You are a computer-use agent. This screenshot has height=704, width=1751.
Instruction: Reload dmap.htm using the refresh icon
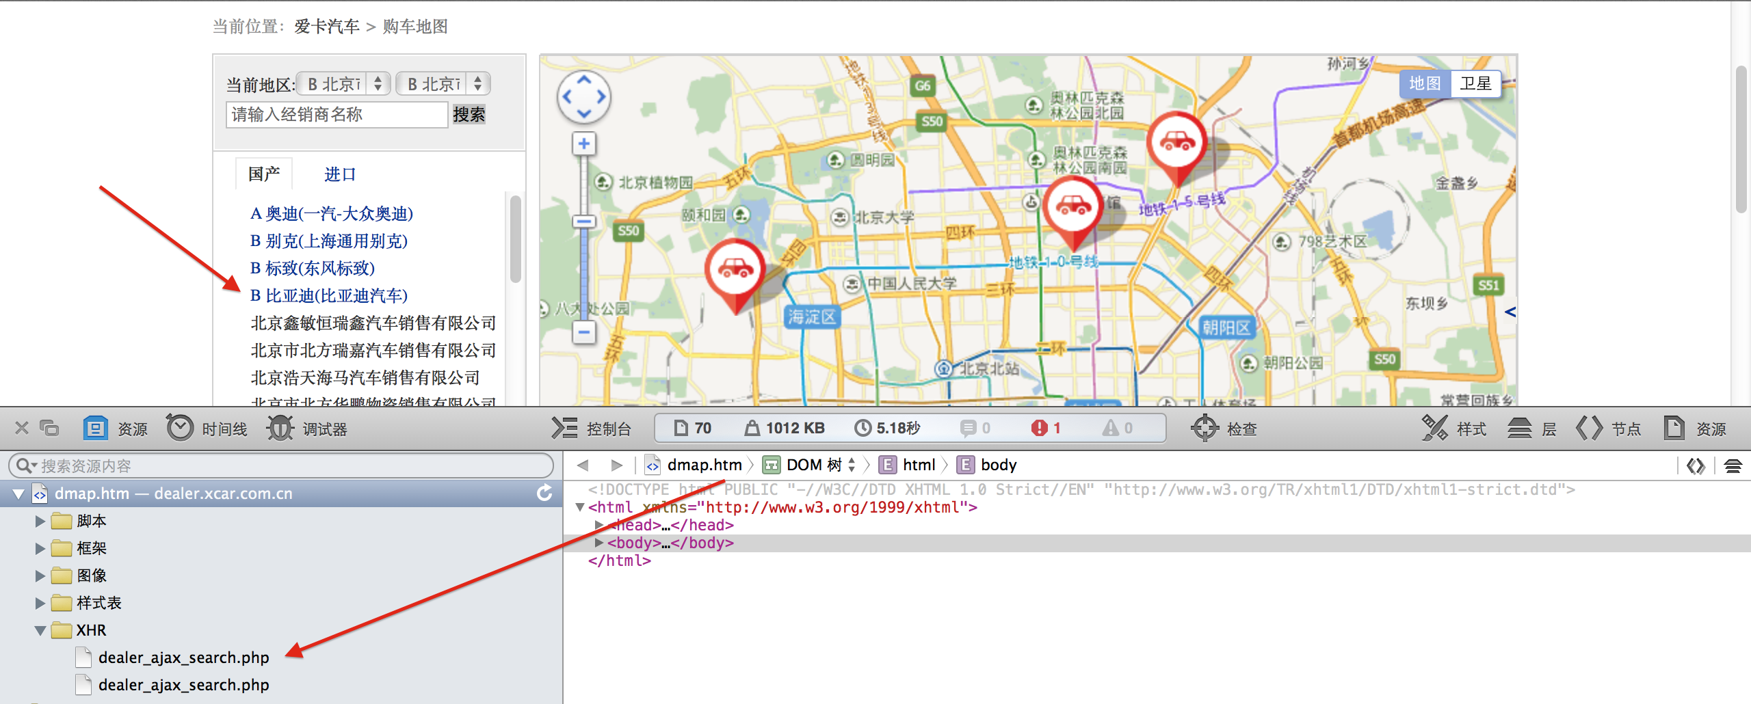pyautogui.click(x=544, y=493)
